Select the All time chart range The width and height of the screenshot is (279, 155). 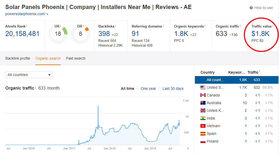127,88
